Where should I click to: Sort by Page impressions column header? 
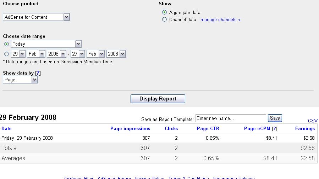tap(130, 129)
